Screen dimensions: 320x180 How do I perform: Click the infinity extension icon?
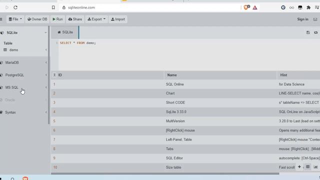[x=291, y=7]
